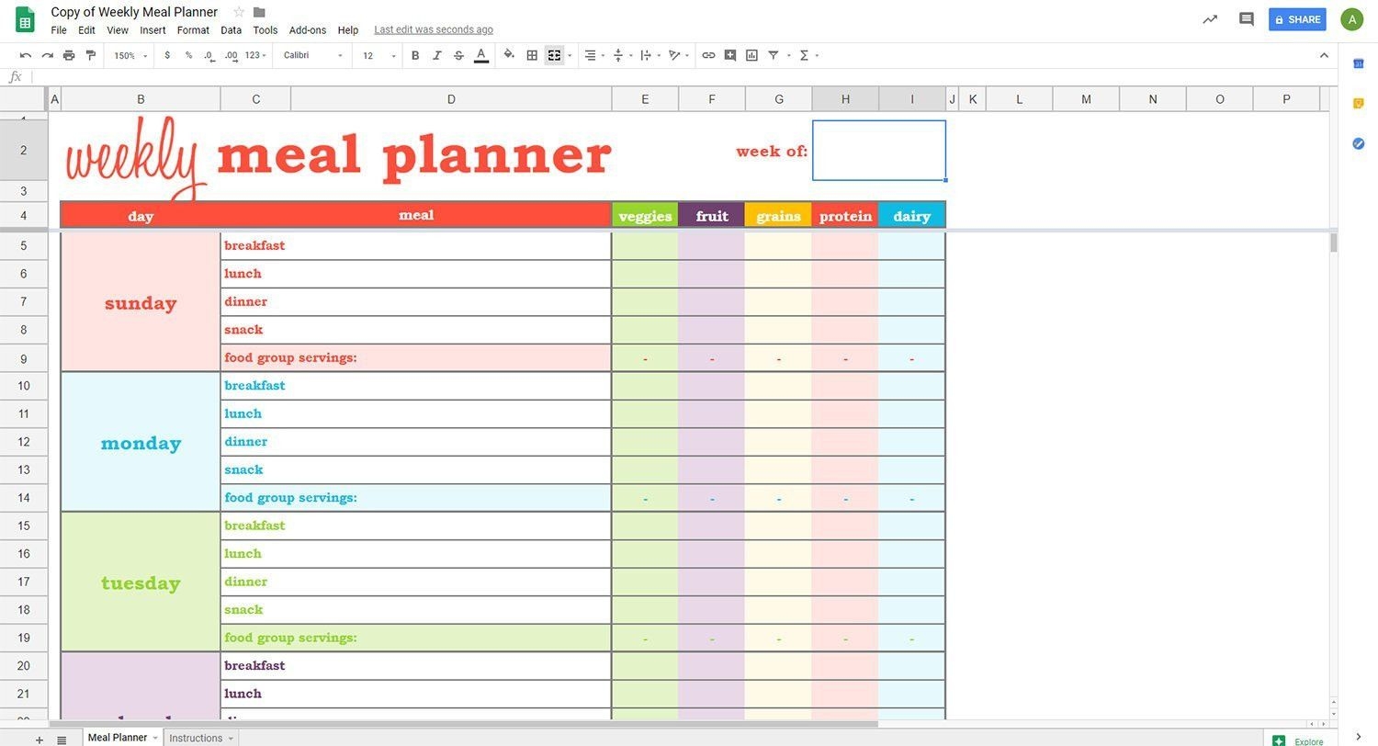
Task: Click the blue SHARE button
Action: 1296,19
